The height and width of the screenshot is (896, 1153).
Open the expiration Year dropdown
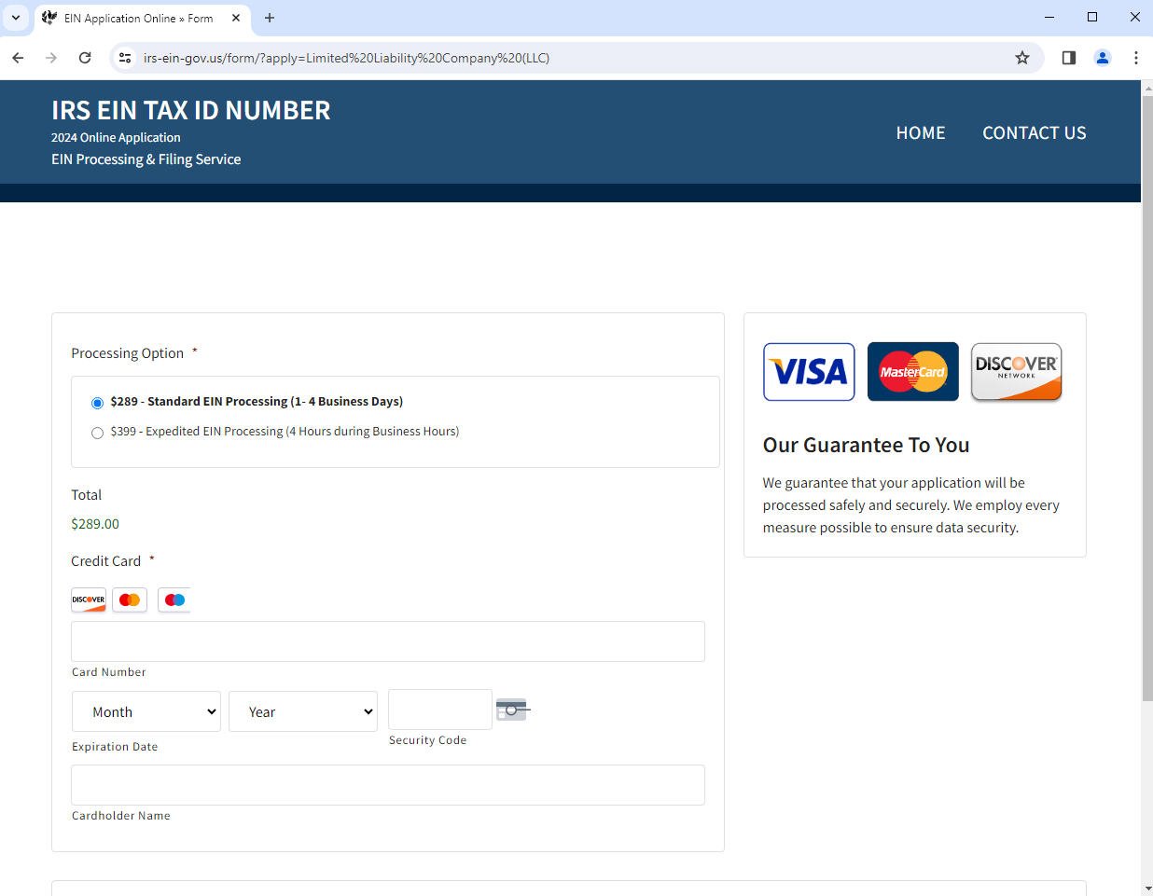click(x=303, y=711)
